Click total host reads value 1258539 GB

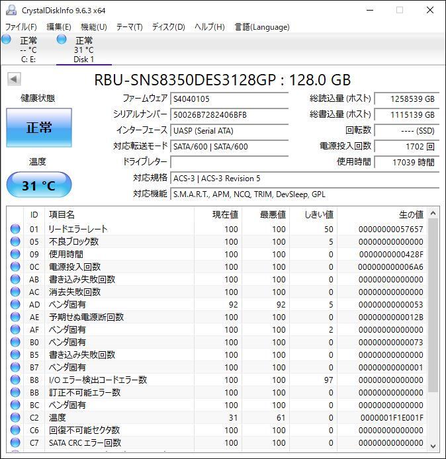pos(407,99)
